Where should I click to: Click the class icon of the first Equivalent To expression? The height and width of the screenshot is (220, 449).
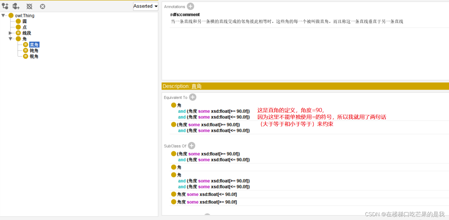[174, 105]
